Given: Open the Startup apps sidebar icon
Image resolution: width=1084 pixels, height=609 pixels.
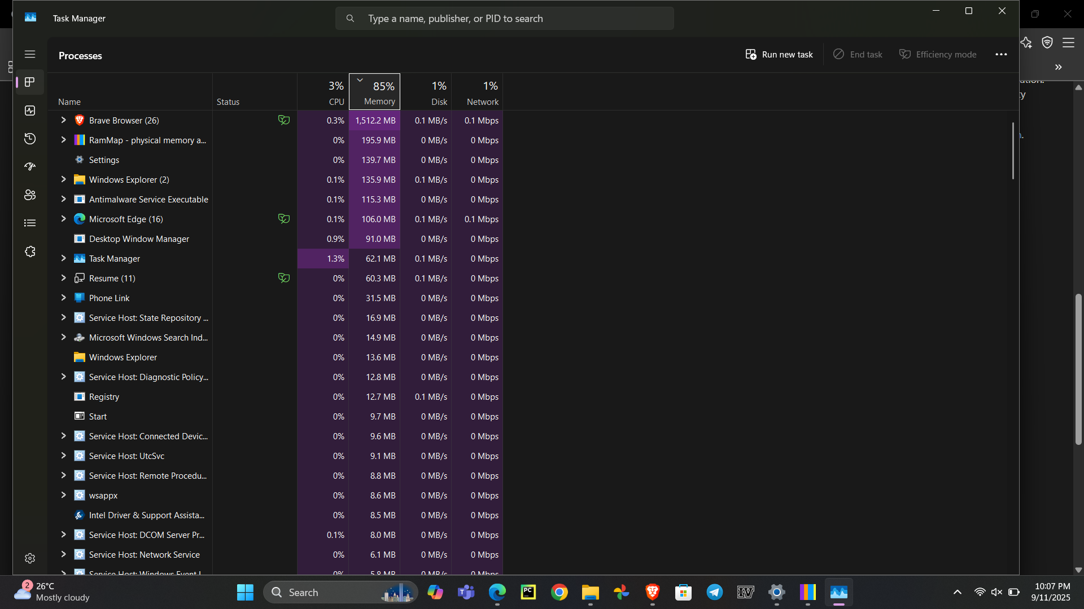Looking at the screenshot, I should (30, 167).
